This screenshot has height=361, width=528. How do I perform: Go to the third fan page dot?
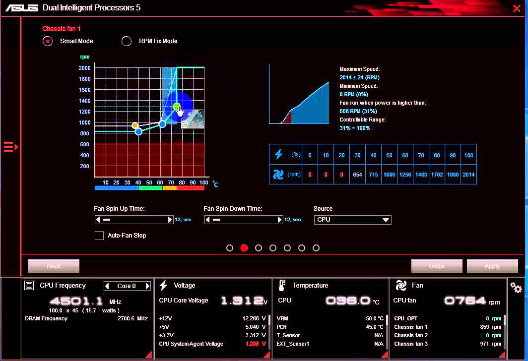pyautogui.click(x=259, y=248)
